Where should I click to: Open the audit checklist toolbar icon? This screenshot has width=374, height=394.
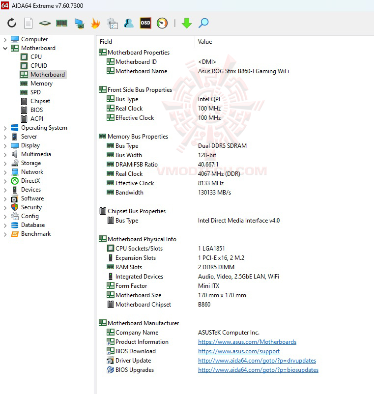(x=113, y=24)
